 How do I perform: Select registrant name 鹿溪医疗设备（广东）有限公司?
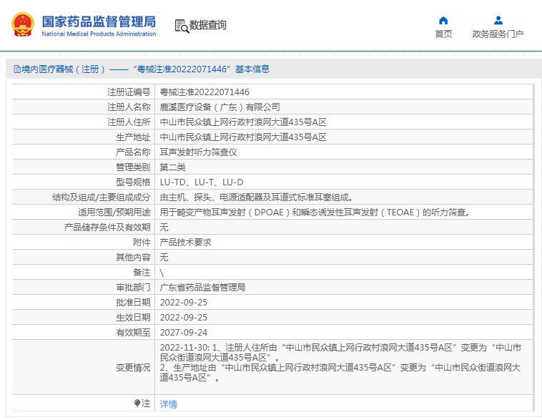pyautogui.click(x=220, y=107)
